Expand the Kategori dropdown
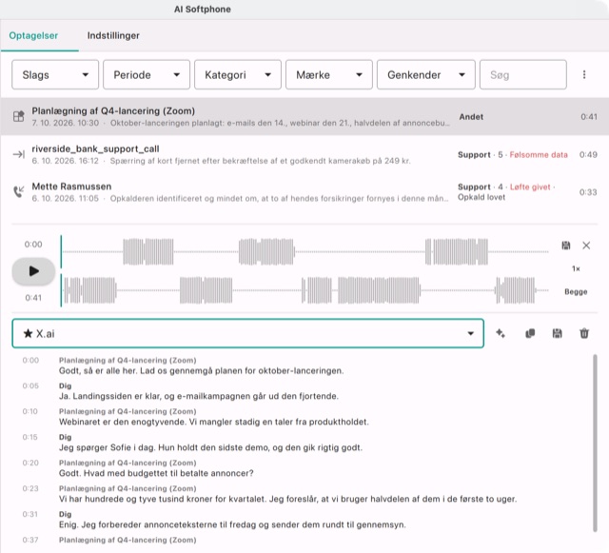 coord(238,74)
